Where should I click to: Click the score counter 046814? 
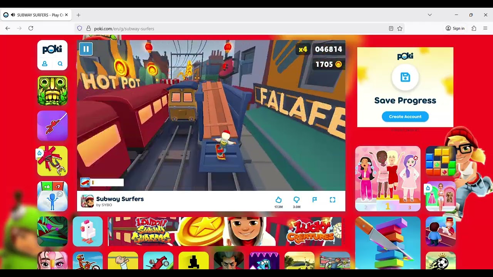(329, 49)
